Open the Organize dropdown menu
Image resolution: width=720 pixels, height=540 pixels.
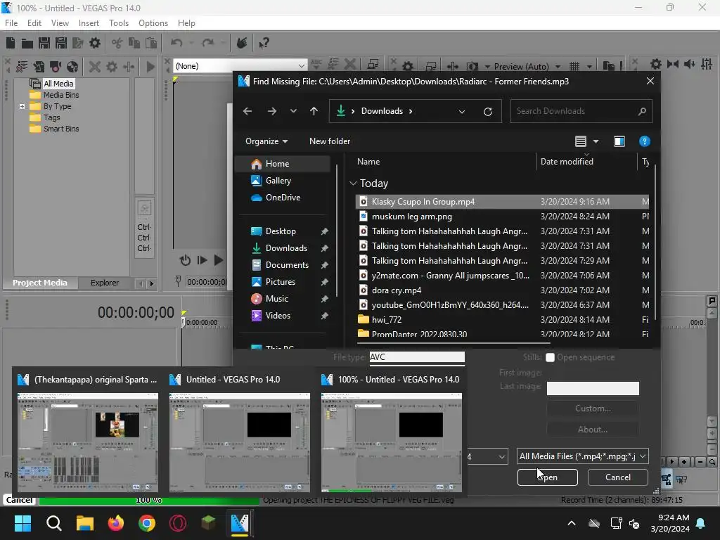(266, 141)
